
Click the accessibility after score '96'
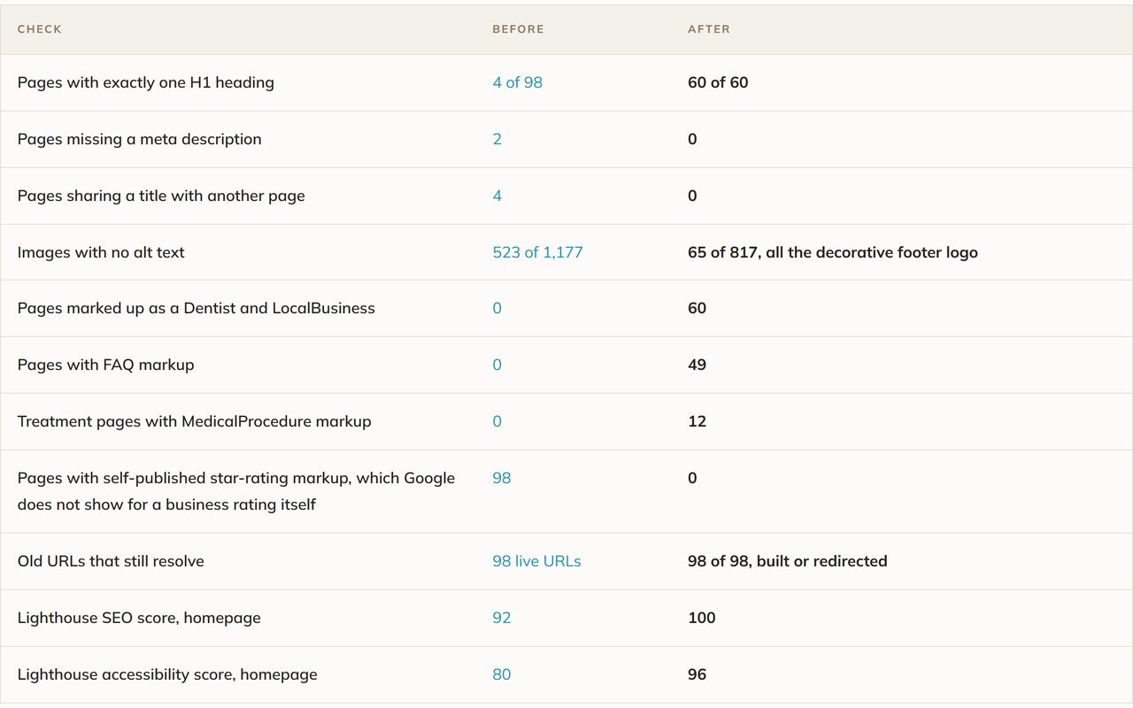click(x=698, y=674)
